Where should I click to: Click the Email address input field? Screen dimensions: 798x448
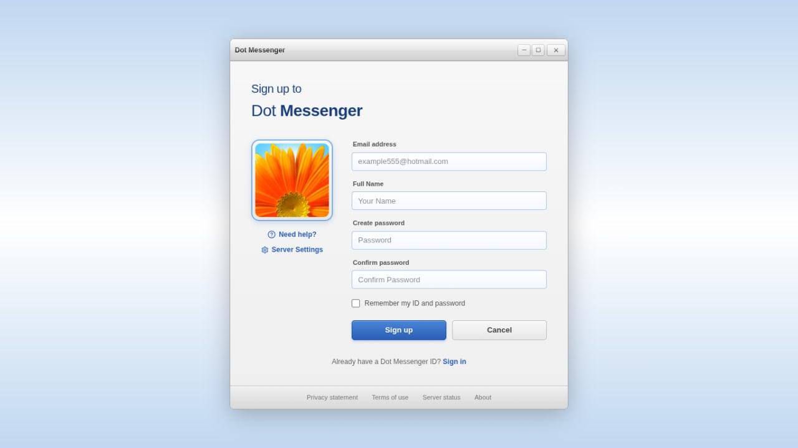[x=449, y=161]
